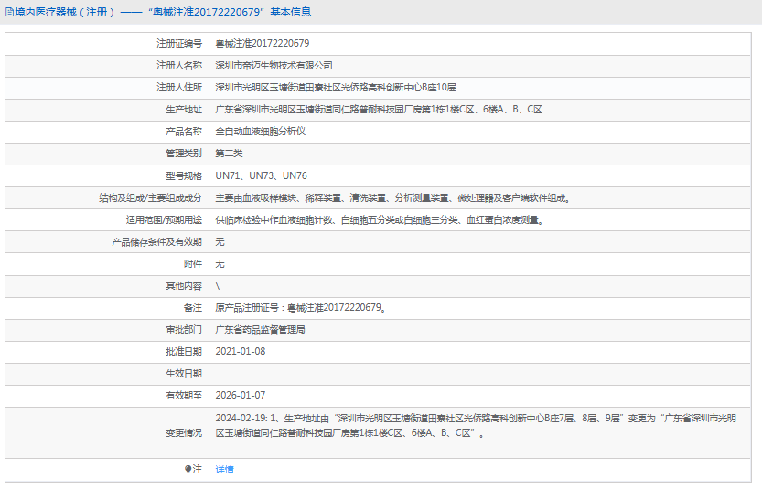
Task: Click the 注册人住所 label
Action: point(179,88)
